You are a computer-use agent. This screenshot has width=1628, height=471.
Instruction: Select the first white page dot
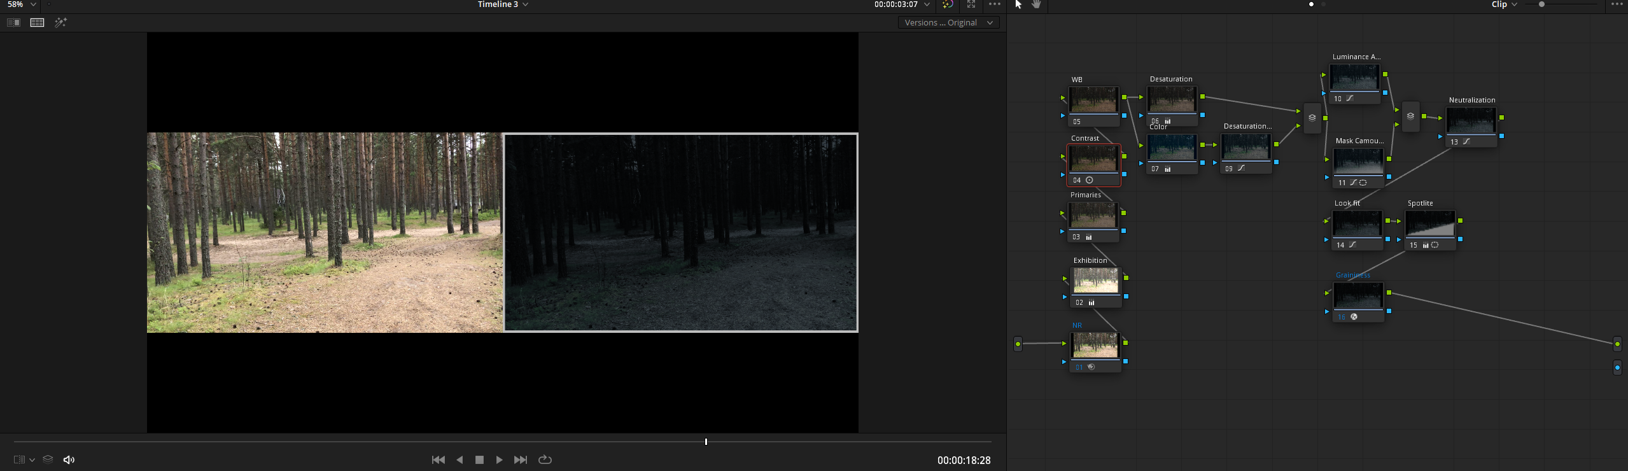click(x=1311, y=4)
